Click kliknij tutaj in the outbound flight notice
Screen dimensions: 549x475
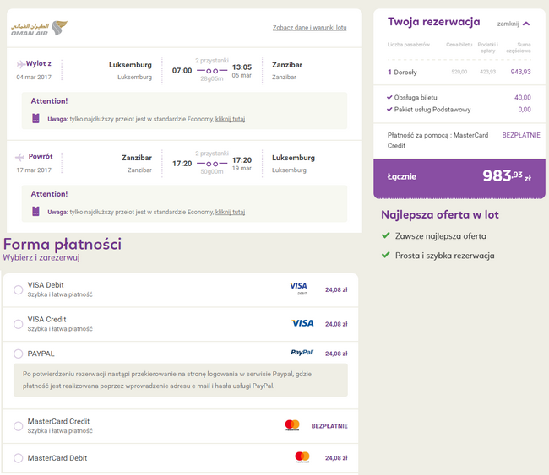click(230, 119)
